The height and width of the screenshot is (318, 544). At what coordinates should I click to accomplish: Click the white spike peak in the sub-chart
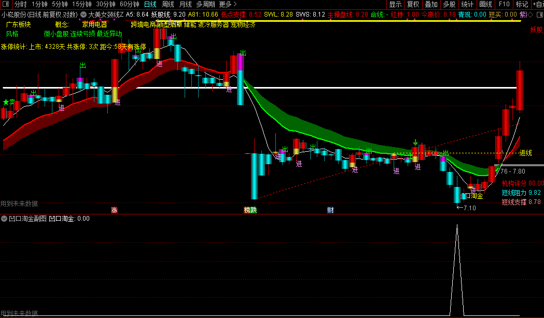(x=457, y=226)
